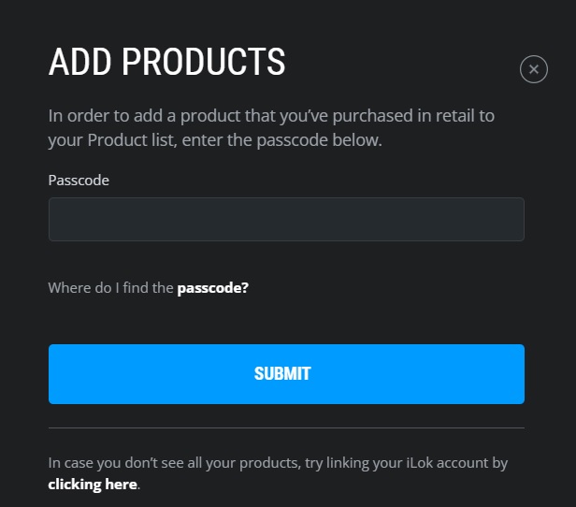Click the bold 'passcode?' text
This screenshot has width=576, height=507.
point(212,288)
